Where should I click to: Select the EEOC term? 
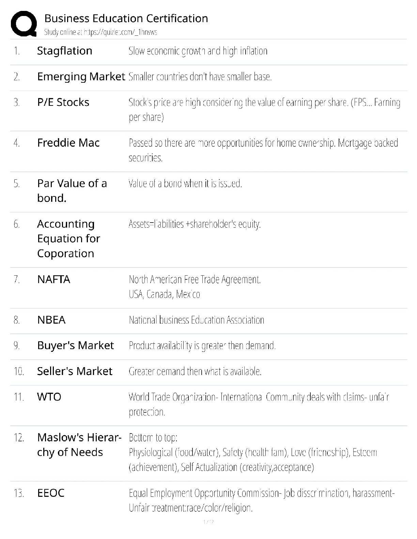coord(51,493)
